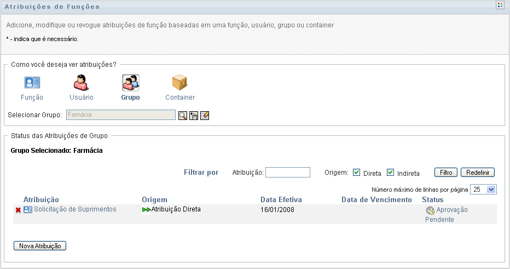Click the Usuário label

pyautogui.click(x=82, y=98)
